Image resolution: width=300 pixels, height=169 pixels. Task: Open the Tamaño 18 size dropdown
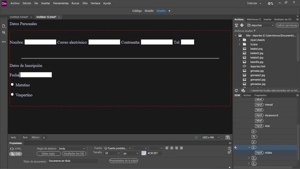coord(112,153)
